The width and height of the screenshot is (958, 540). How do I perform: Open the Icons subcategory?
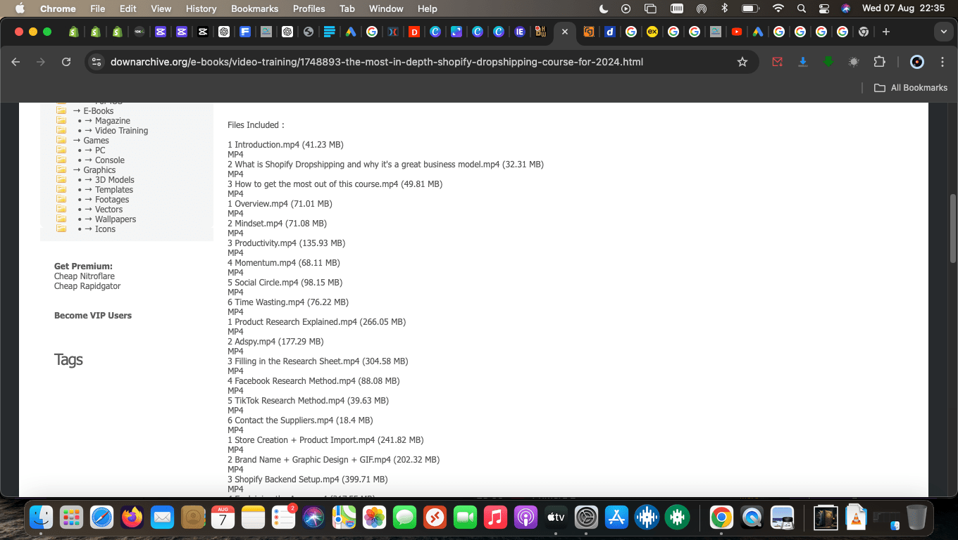(x=105, y=229)
